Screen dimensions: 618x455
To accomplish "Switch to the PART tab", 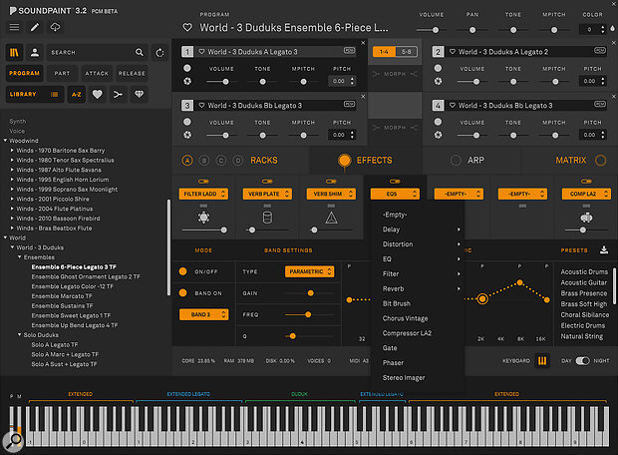I will [62, 74].
